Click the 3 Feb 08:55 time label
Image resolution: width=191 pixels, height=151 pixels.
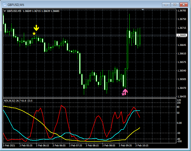coord(109,145)
